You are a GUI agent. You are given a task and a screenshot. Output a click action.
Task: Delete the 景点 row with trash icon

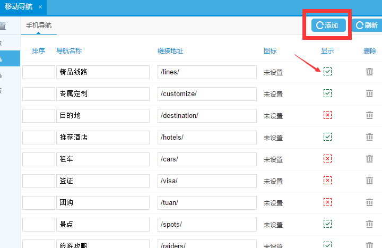click(369, 224)
